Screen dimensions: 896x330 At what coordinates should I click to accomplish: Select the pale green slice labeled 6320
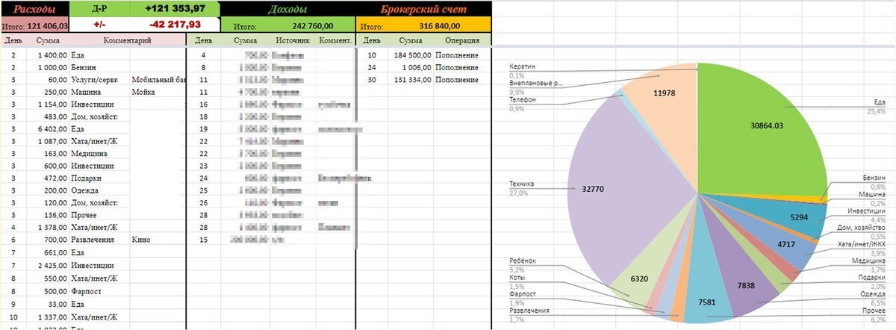pyautogui.click(x=639, y=278)
